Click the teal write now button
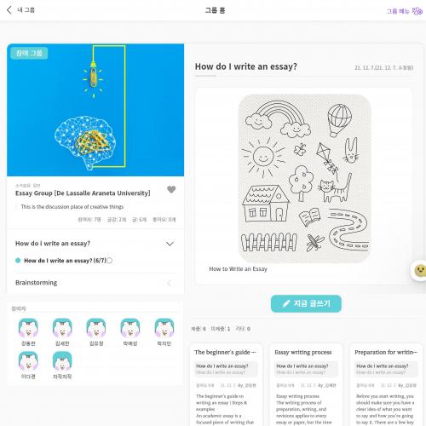The height and width of the screenshot is (426, 426). pyautogui.click(x=306, y=303)
